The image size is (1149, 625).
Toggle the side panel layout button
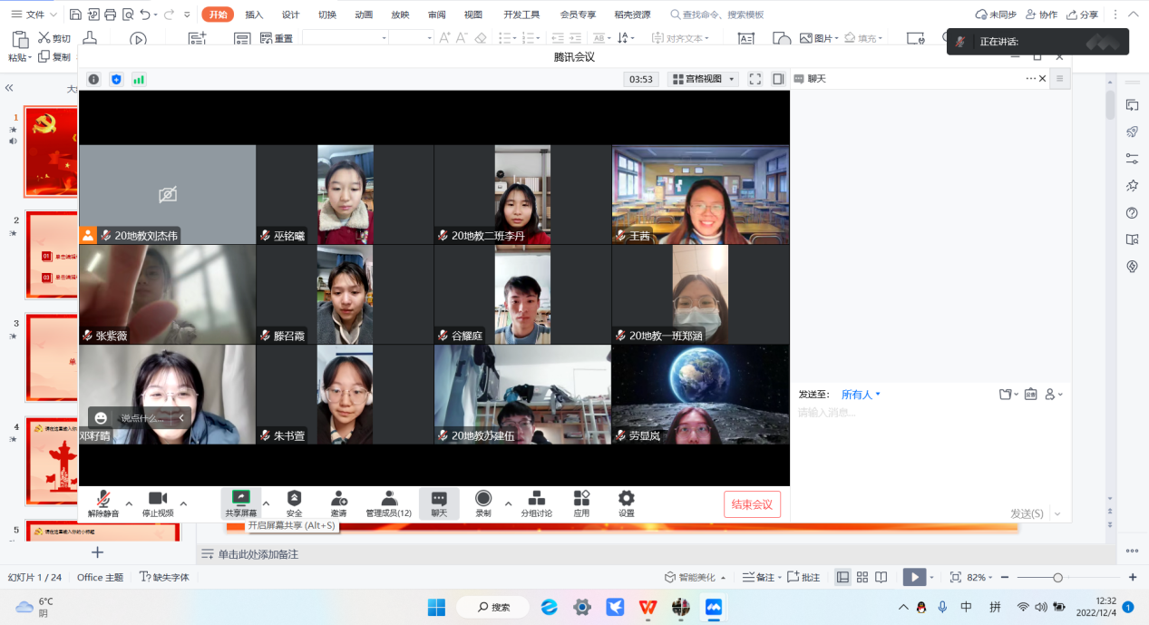(778, 79)
